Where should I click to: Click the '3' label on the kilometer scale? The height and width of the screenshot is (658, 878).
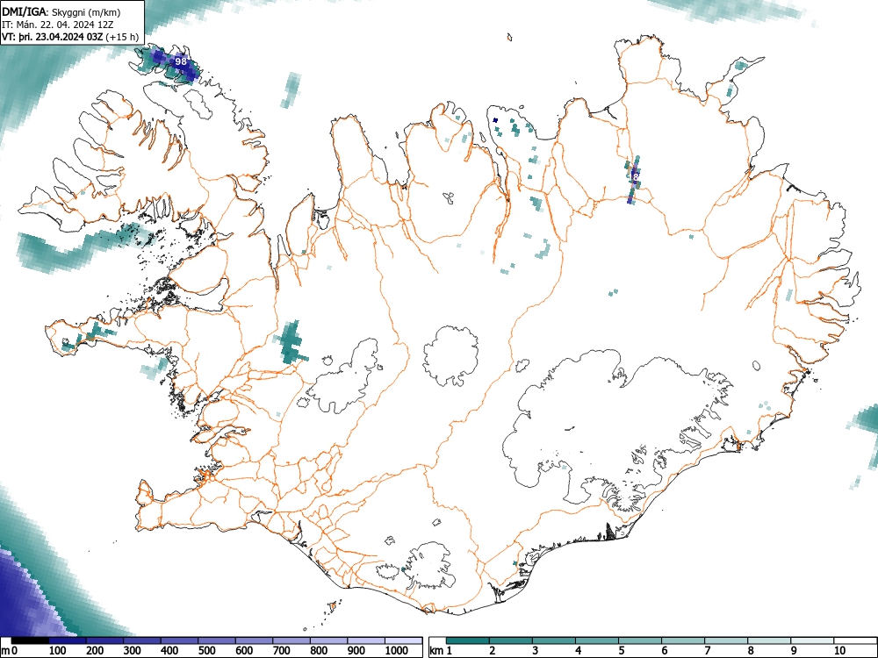(536, 651)
